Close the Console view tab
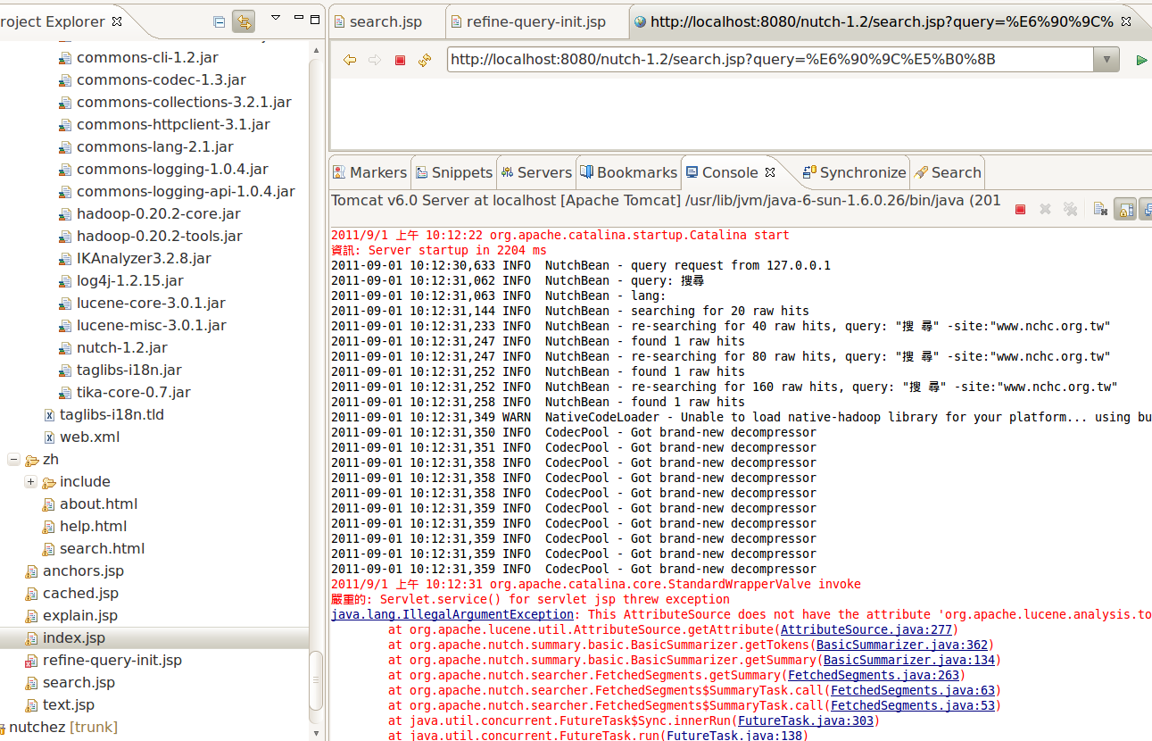 coord(770,172)
